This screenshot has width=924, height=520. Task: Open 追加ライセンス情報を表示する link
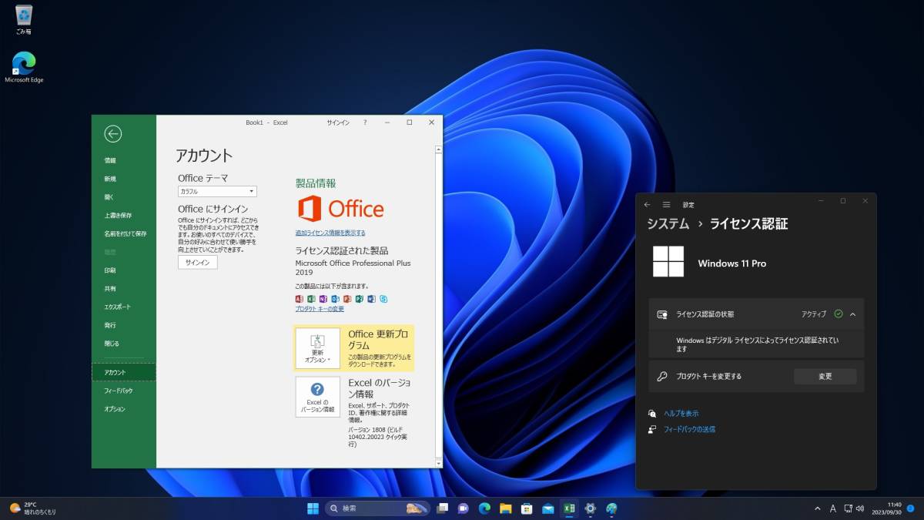point(330,233)
